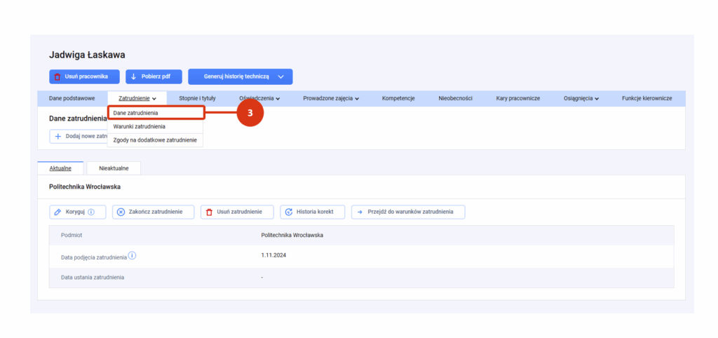Image resolution: width=718 pixels, height=338 pixels.
Task: Click Przejdź do warunków zatrudnienia
Action: (409, 212)
